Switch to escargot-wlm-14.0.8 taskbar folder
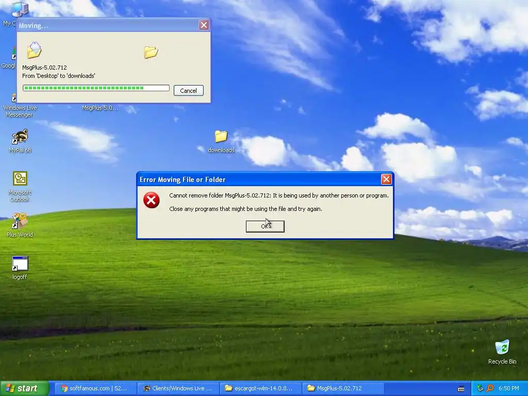Viewport: 528px width, 396px height. (260, 388)
